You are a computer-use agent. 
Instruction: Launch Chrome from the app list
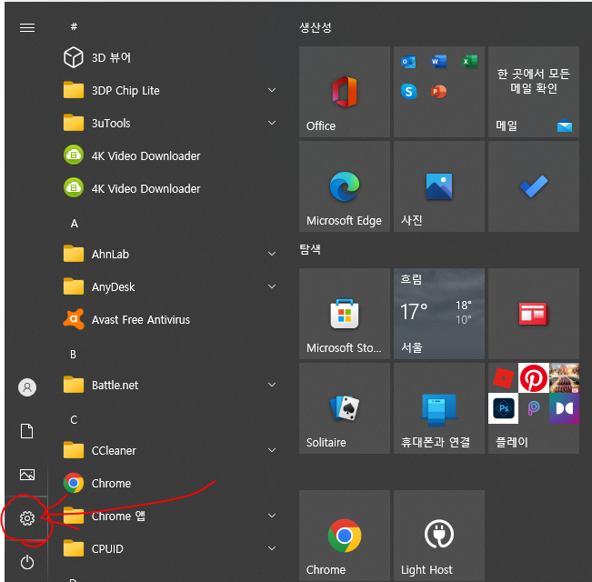coord(97,483)
